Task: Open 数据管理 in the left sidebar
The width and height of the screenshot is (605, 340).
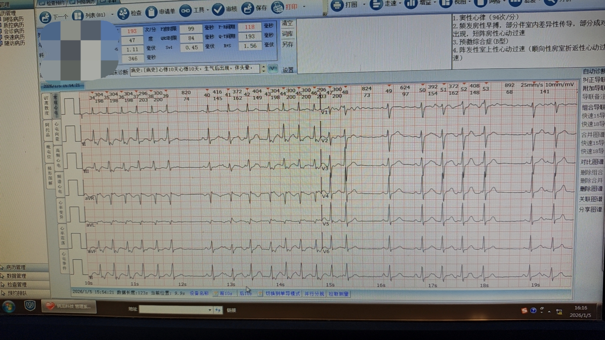Action: click(x=16, y=276)
